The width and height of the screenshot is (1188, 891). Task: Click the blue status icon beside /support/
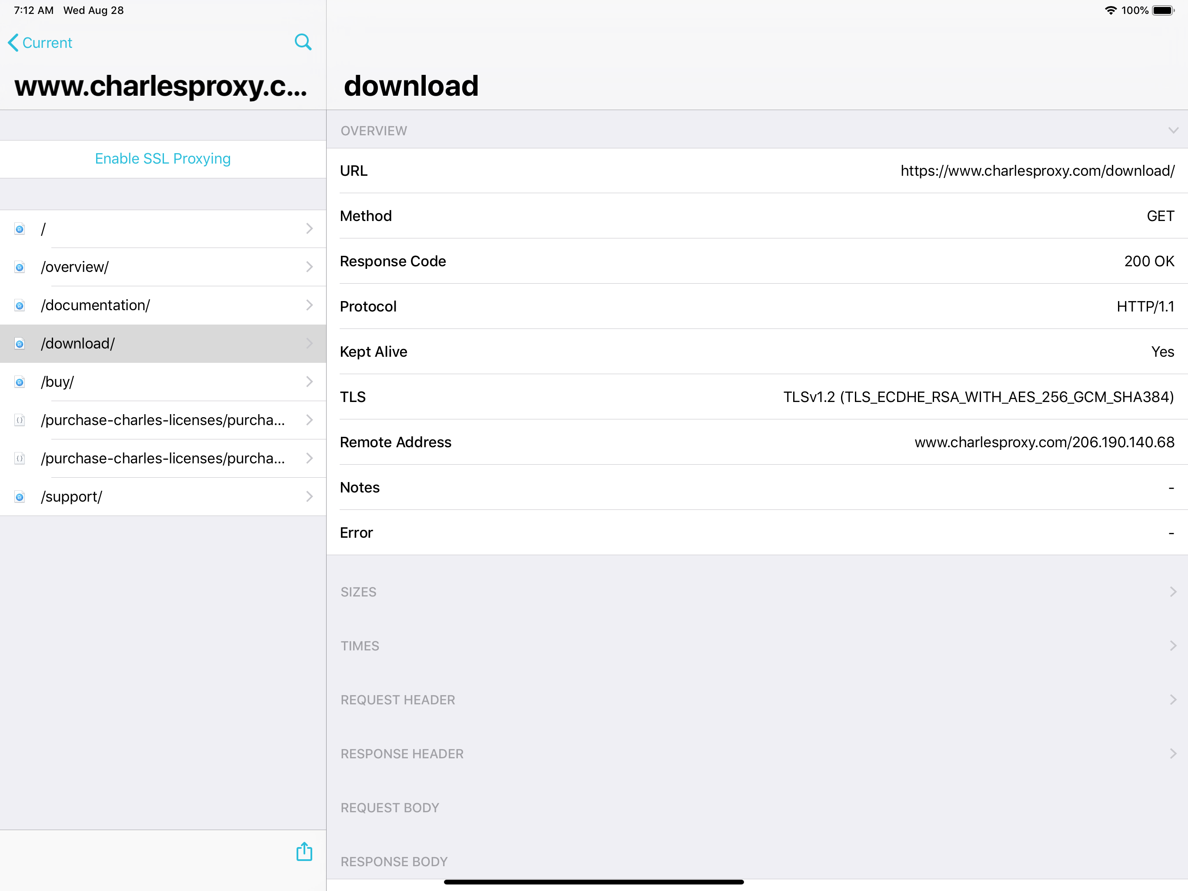(x=20, y=496)
